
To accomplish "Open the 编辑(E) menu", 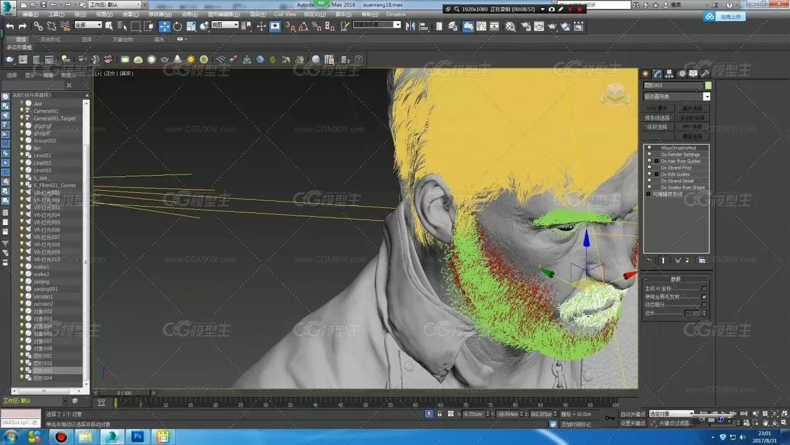I will coord(30,14).
